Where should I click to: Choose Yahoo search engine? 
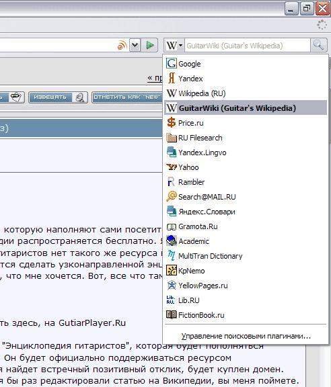tap(246, 167)
